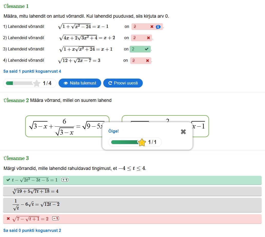Viewport: 265px width, 237px height.
Task: Click the red X mark in answer 4
Action: [147, 60]
